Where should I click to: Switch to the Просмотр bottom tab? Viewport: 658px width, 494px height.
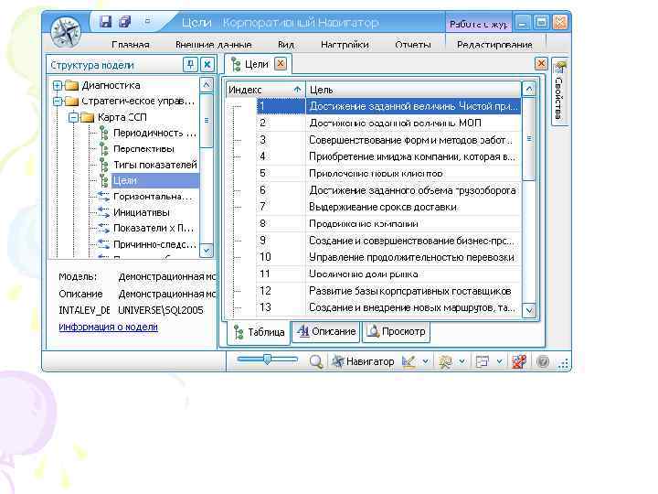coord(396,331)
